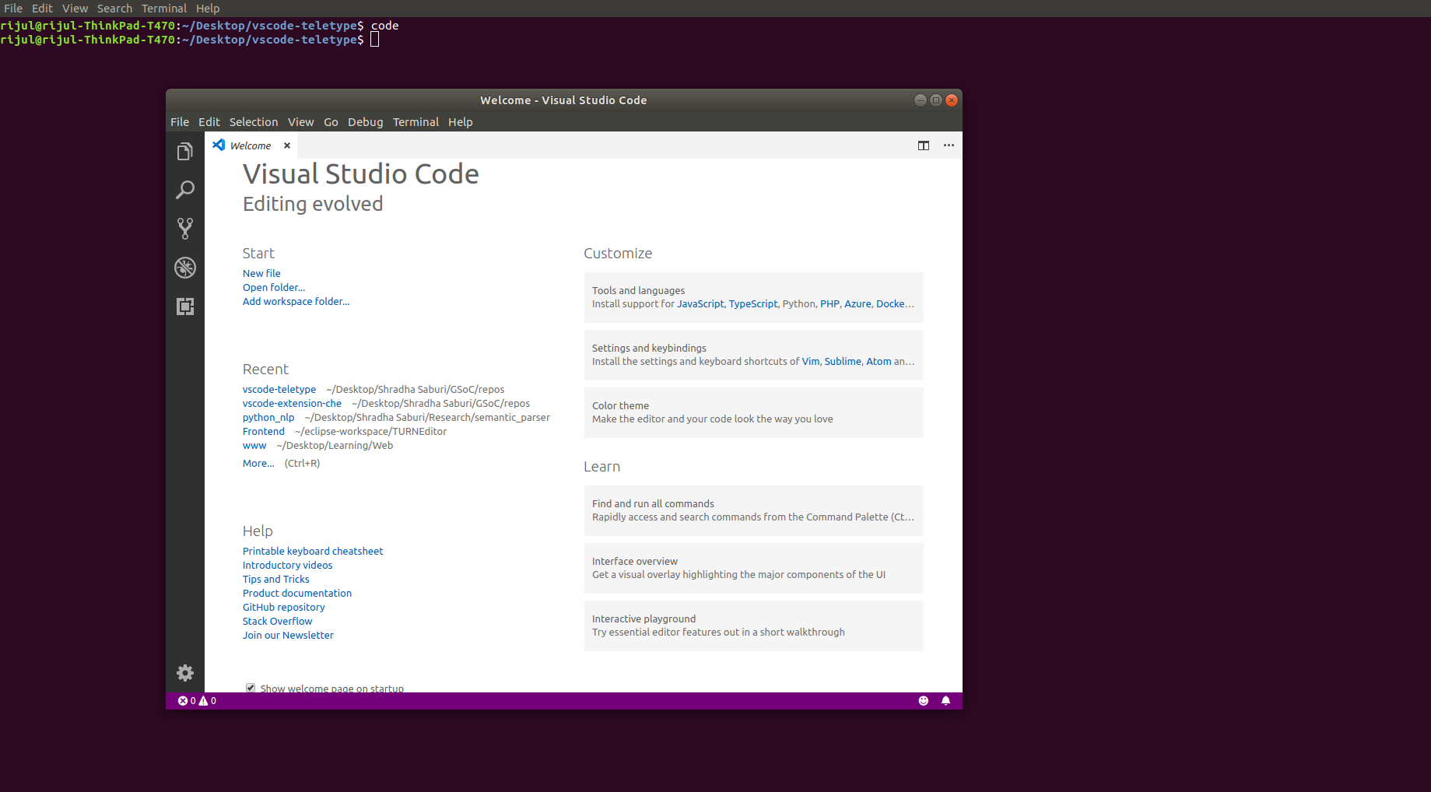Open the Search view in activity bar
The width and height of the screenshot is (1431, 792).
tap(185, 190)
